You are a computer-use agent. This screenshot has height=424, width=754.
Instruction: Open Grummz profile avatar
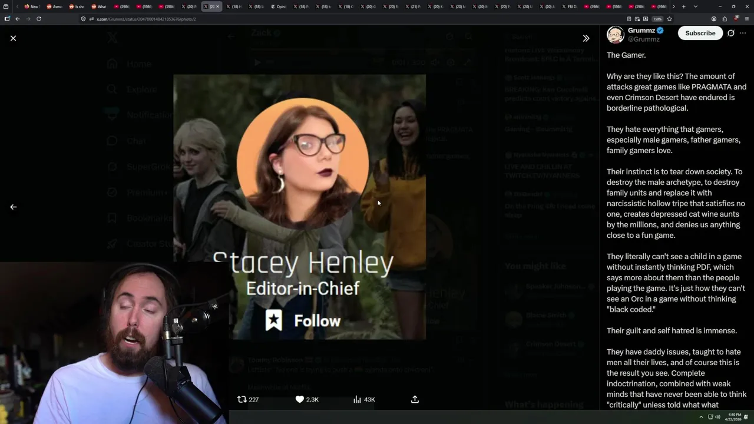click(615, 35)
